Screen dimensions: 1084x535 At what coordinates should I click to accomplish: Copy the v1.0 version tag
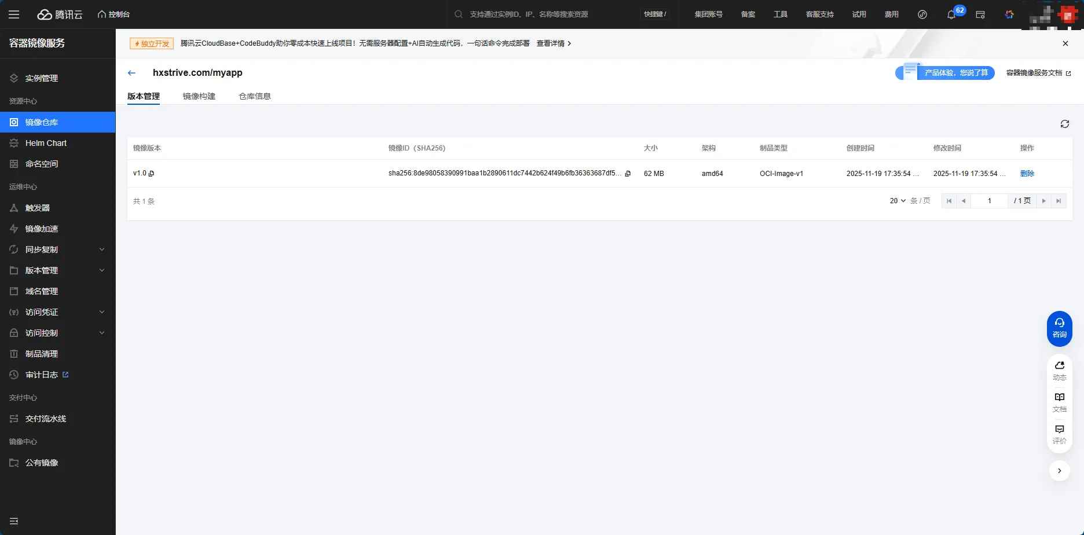click(151, 173)
